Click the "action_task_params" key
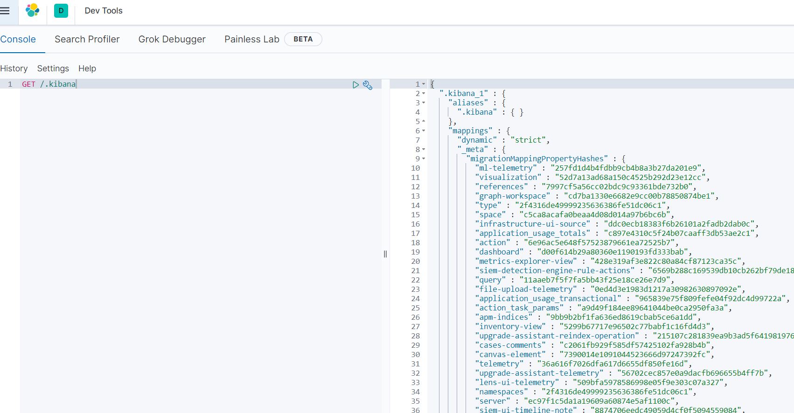 coord(519,308)
